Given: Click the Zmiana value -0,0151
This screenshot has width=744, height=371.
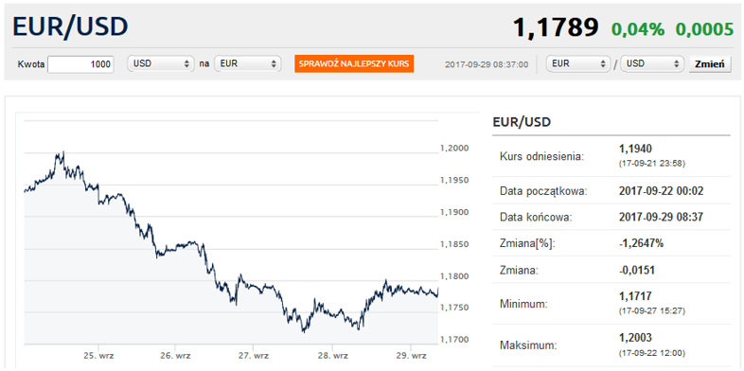Looking at the screenshot, I should tap(637, 271).
